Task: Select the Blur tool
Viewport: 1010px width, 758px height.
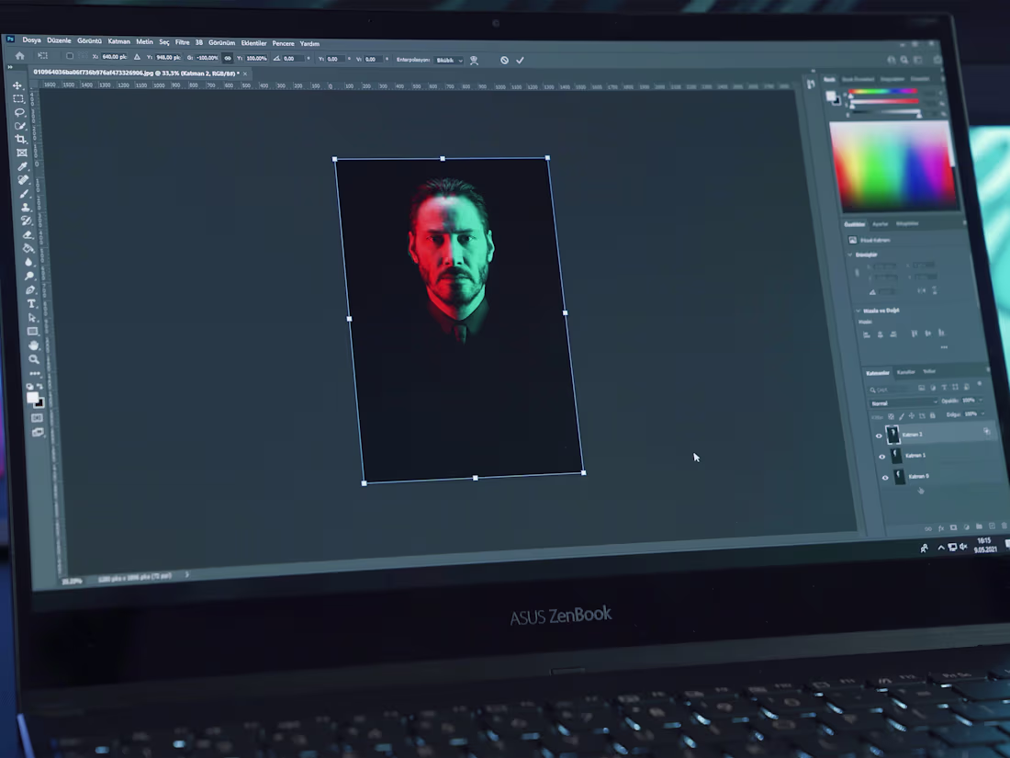Action: (28, 262)
